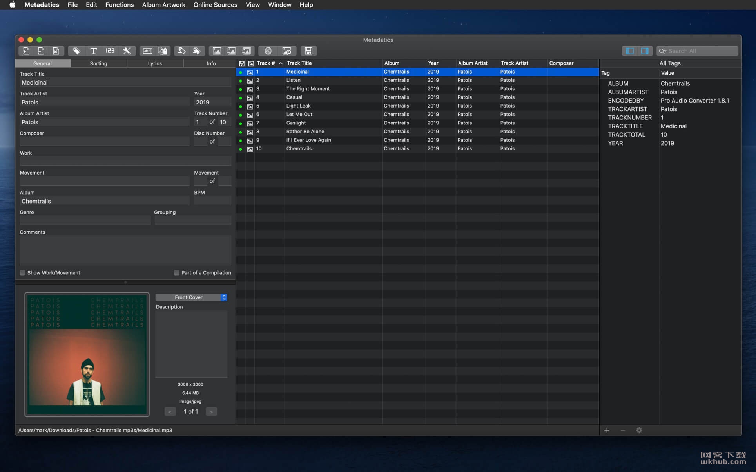Click the second artwork image toolbar icon
Image resolution: width=756 pixels, height=472 pixels.
(x=232, y=51)
